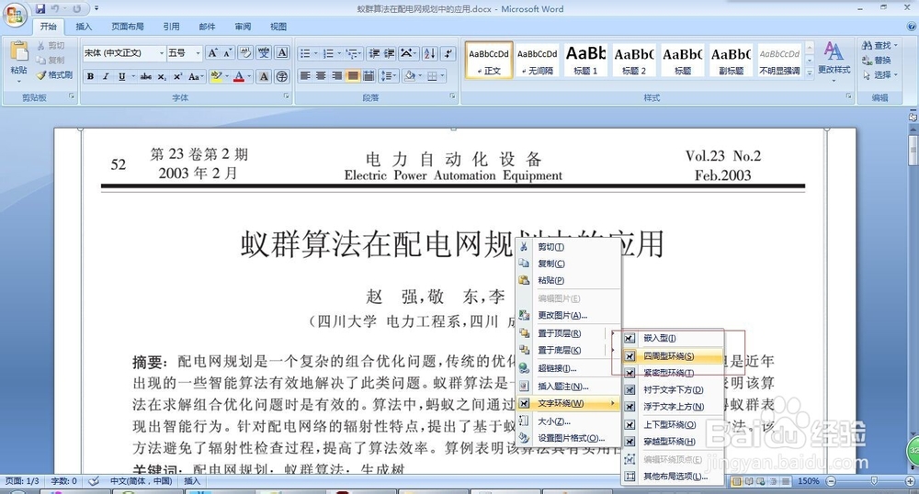Increase paragraph indent
919x494 pixels.
[389, 53]
